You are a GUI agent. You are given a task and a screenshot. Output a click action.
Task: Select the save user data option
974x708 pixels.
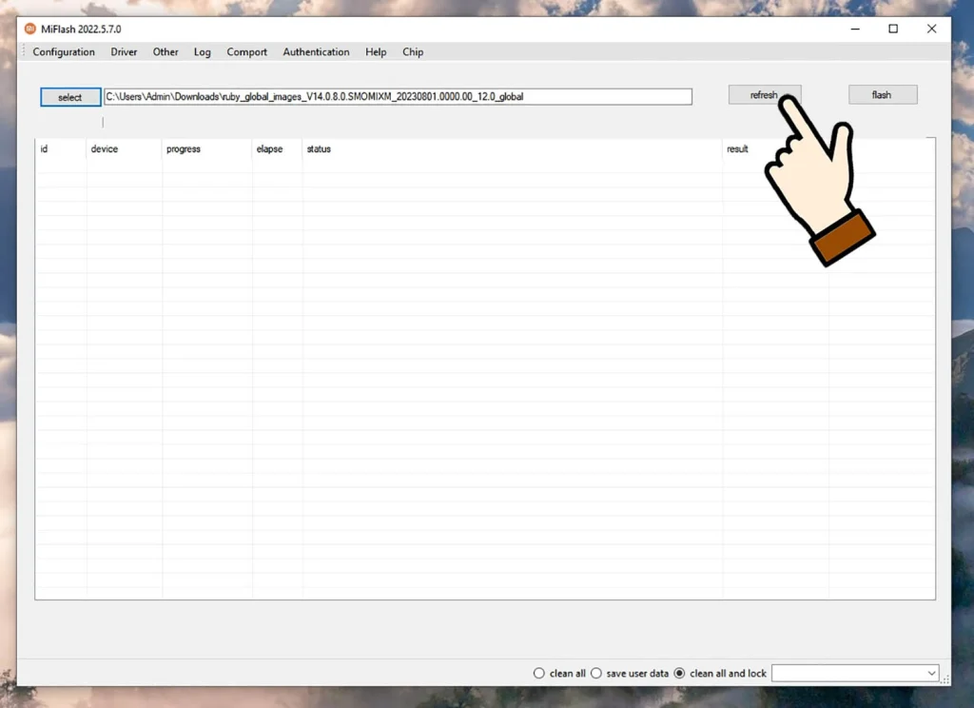coord(597,674)
